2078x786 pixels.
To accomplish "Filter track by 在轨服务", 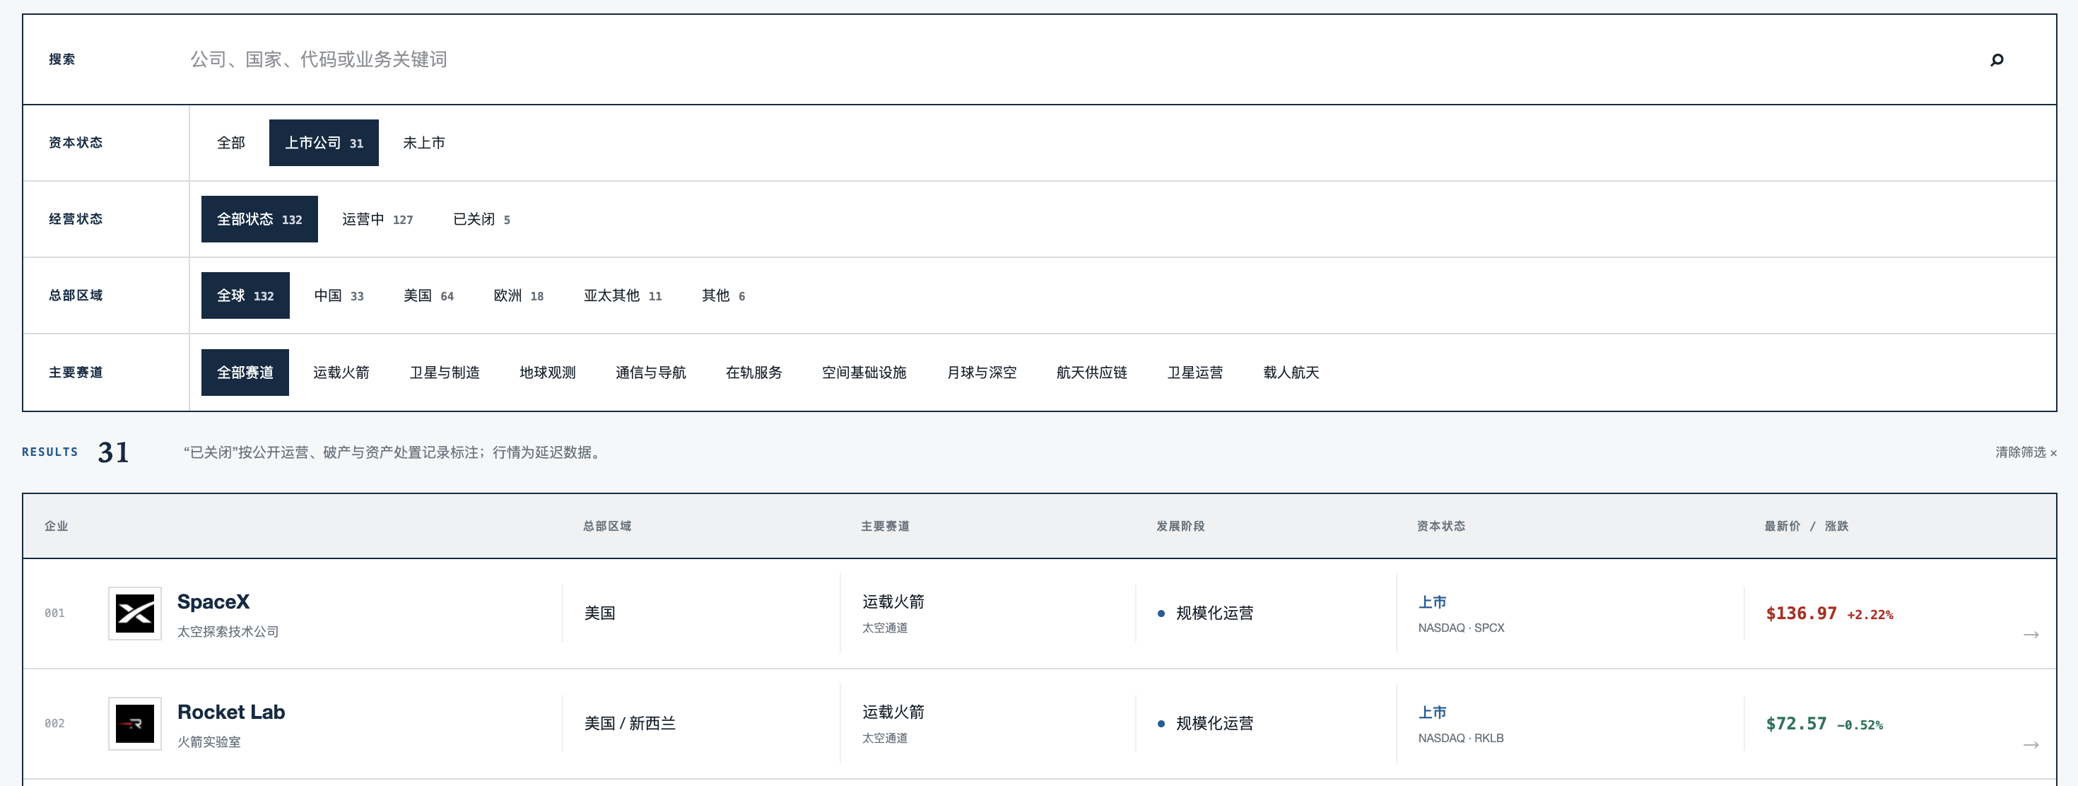I will 753,373.
